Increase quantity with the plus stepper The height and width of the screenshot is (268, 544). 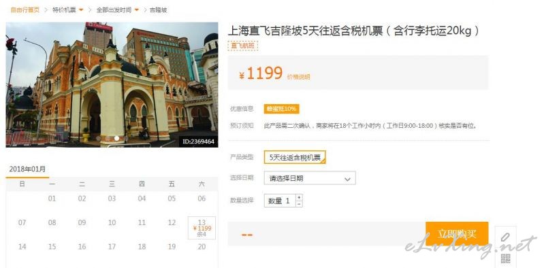click(299, 197)
